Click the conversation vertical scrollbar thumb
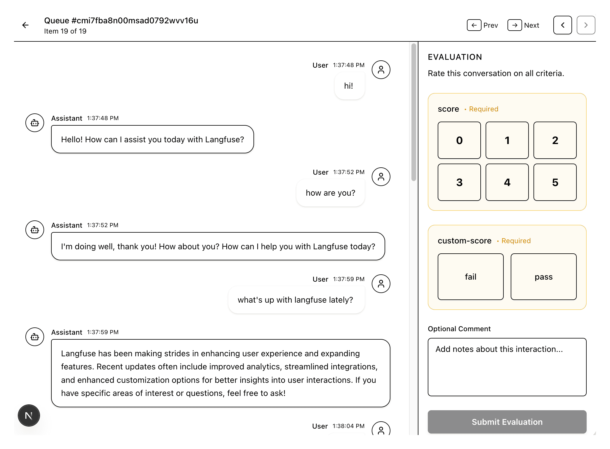Screen dimensions: 610x449 pyautogui.click(x=413, y=112)
